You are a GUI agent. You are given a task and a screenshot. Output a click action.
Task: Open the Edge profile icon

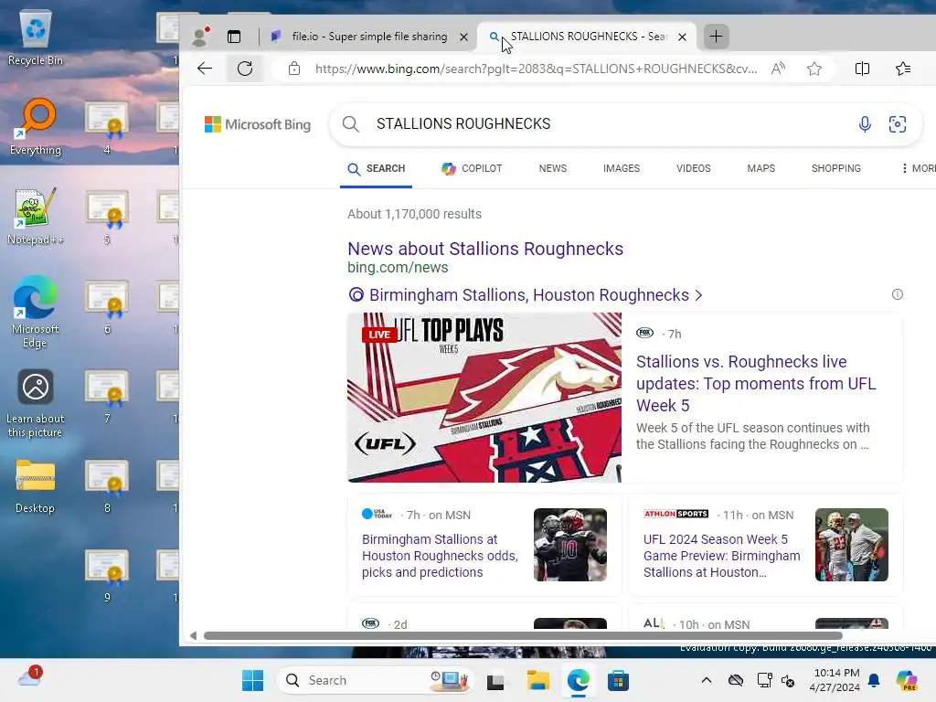(200, 37)
